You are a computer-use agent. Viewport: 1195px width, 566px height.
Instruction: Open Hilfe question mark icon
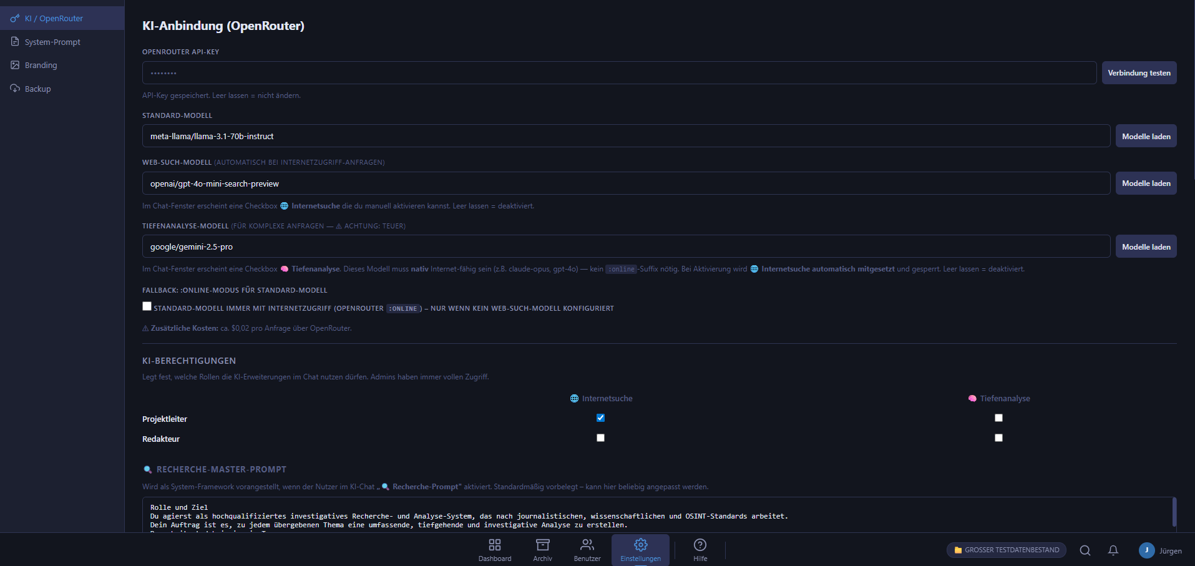tap(700, 545)
